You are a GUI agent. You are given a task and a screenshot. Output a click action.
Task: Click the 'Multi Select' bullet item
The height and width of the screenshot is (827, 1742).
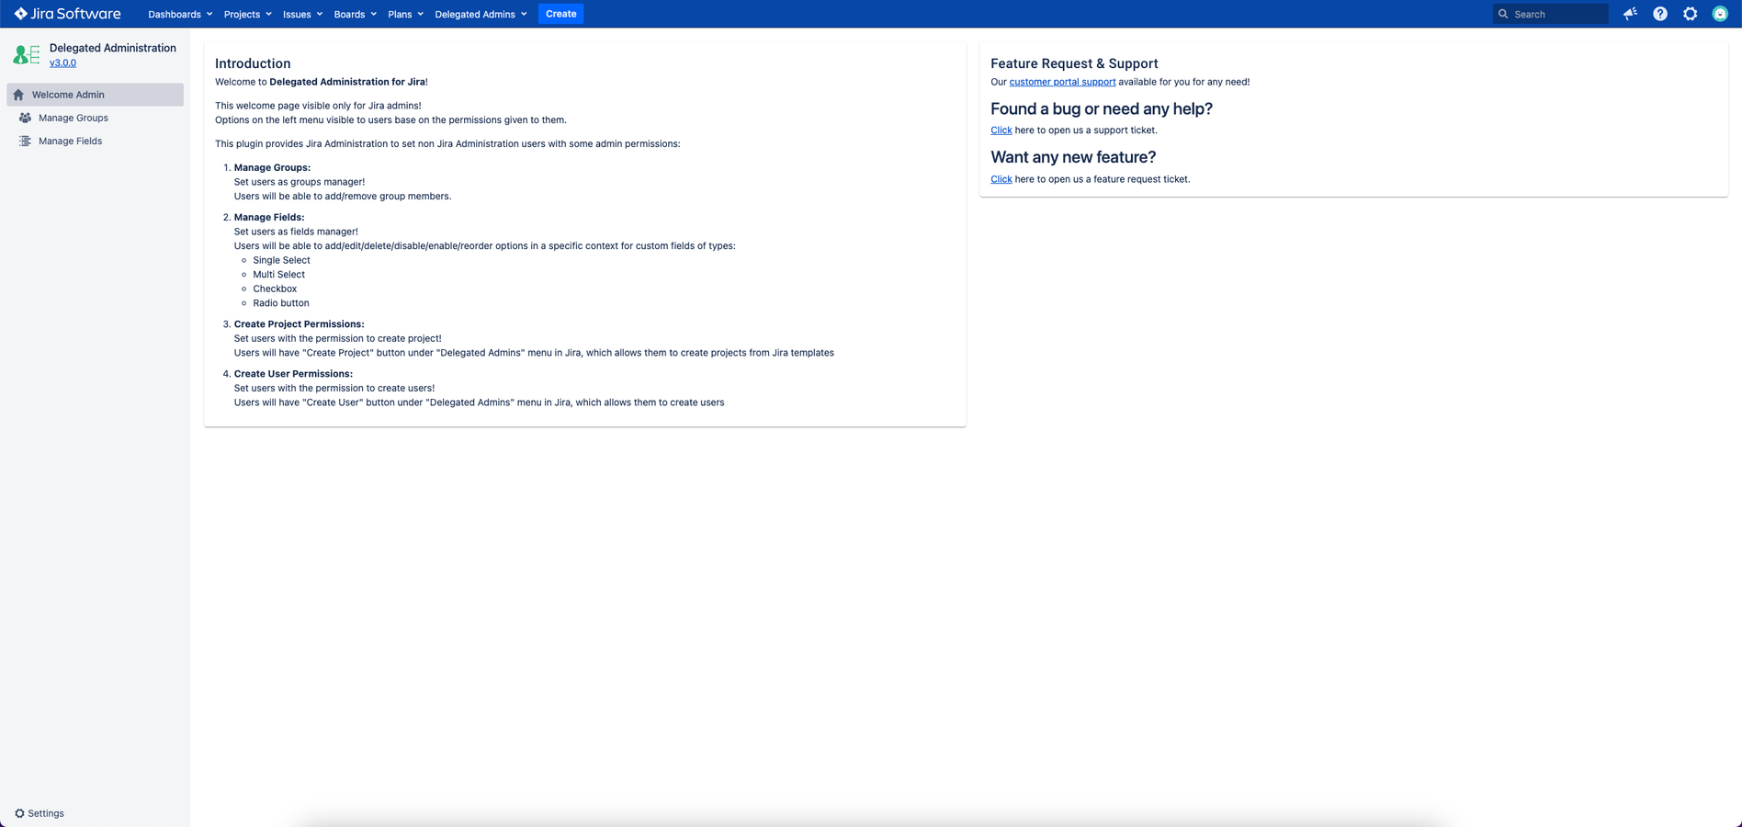tap(278, 275)
